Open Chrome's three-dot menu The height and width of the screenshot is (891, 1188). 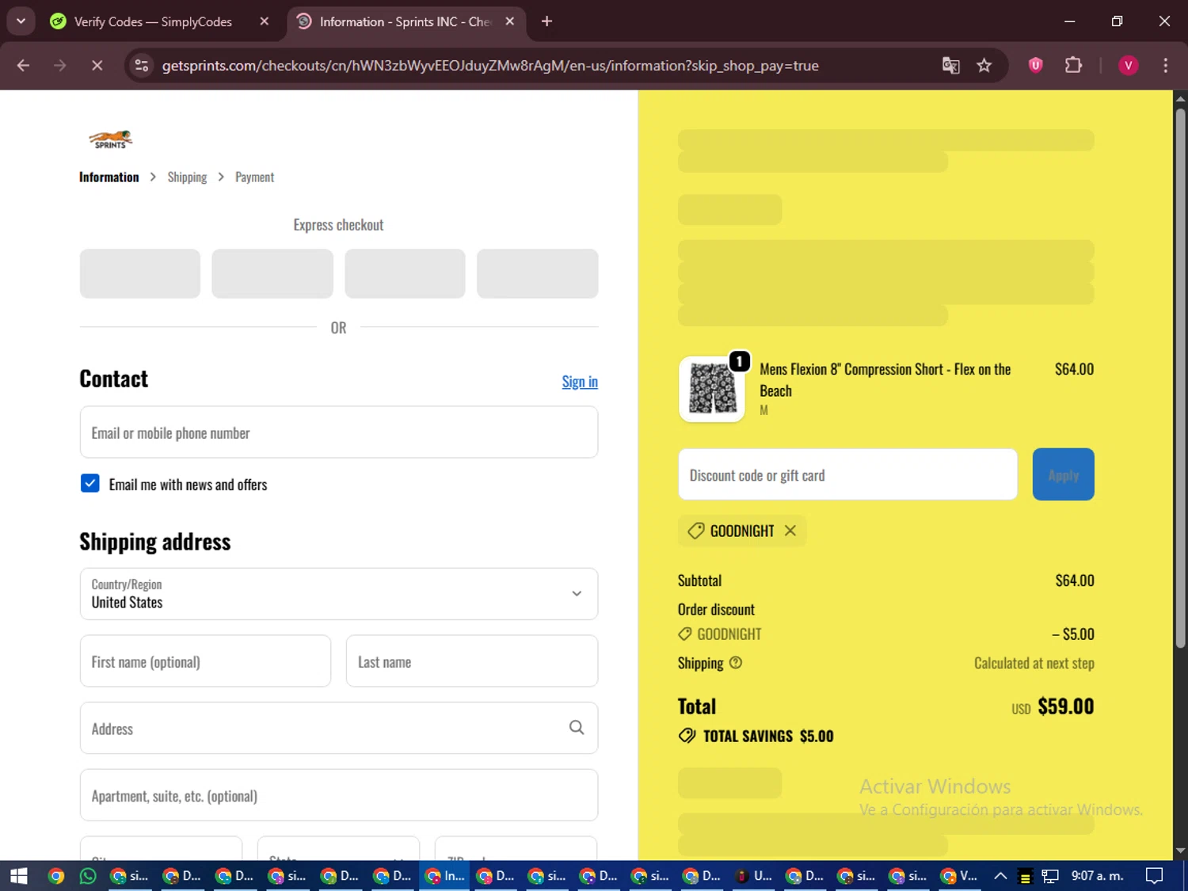click(1165, 66)
